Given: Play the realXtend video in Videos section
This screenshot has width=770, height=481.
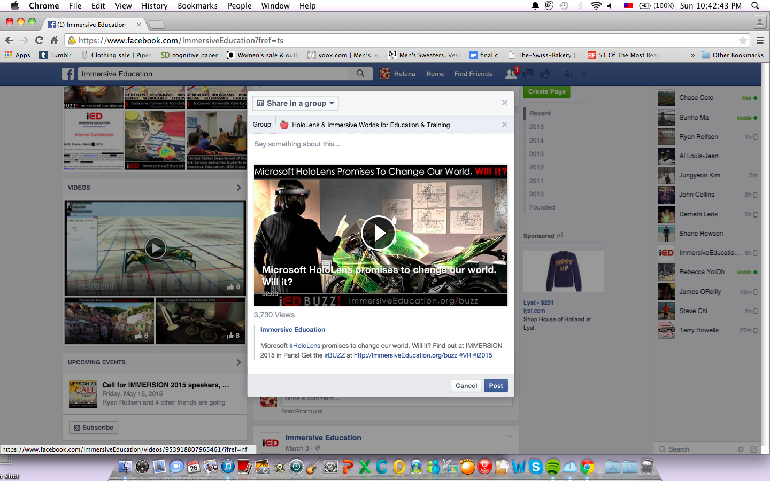Looking at the screenshot, I should click(156, 248).
